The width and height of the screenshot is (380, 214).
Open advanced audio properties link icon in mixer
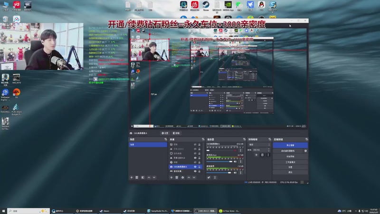pyautogui.click(x=209, y=177)
